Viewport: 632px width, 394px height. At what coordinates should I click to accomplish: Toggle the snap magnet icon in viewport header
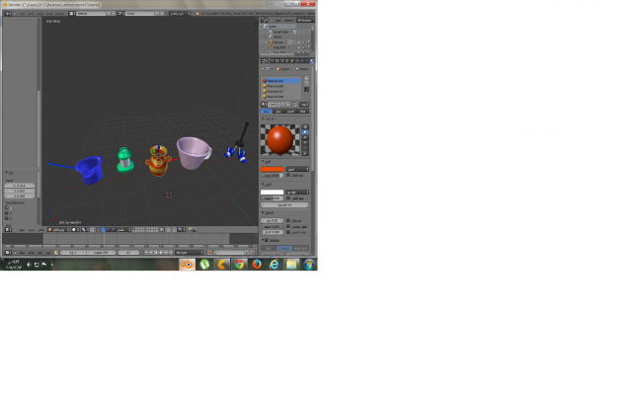tap(175, 230)
